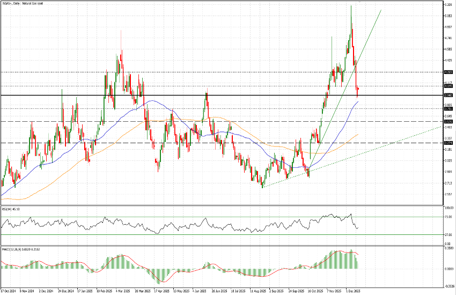Click the 1 Dec 2025 date label
Viewport: 456px width, 295px height.
(353, 292)
